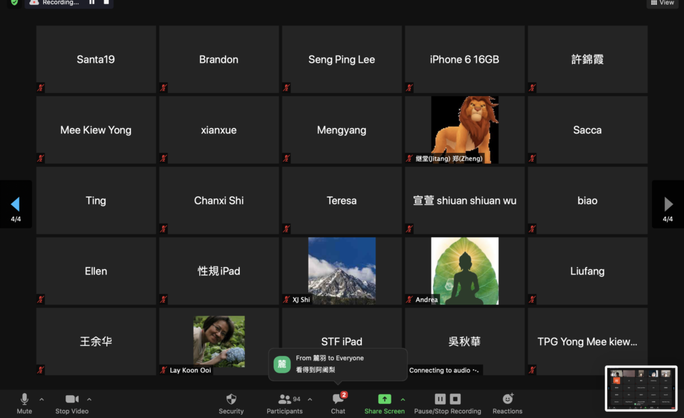Click the participant name Mengyang
The height and width of the screenshot is (418, 684).
(341, 130)
